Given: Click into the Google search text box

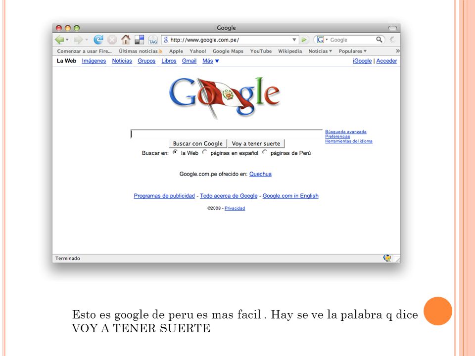Looking at the screenshot, I should [226, 134].
